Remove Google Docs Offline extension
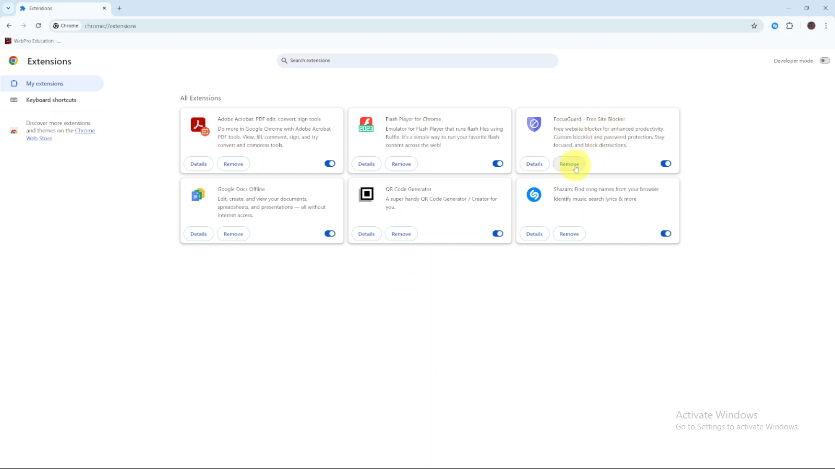Screen dimensions: 835x469 tap(233, 234)
